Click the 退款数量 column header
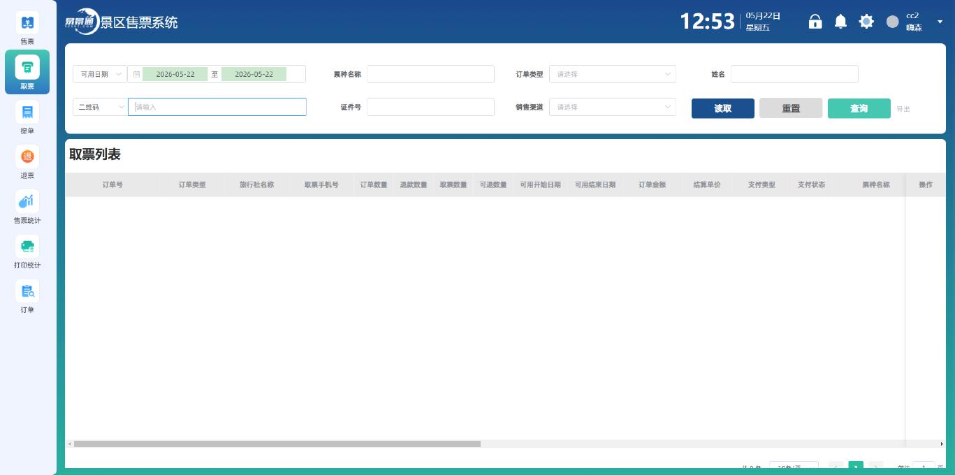Viewport: 955px width, 475px height. point(413,185)
